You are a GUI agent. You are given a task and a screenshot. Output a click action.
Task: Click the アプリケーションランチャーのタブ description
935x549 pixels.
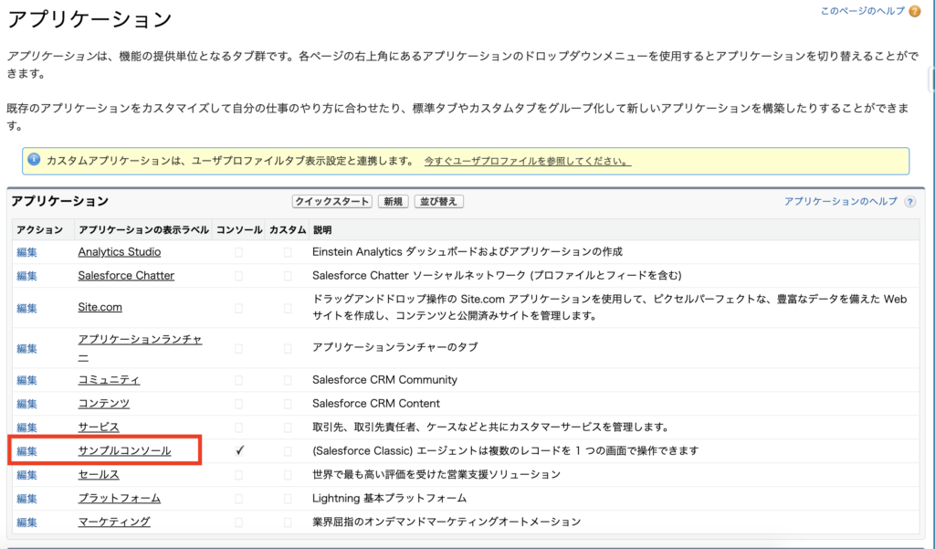pyautogui.click(x=394, y=347)
